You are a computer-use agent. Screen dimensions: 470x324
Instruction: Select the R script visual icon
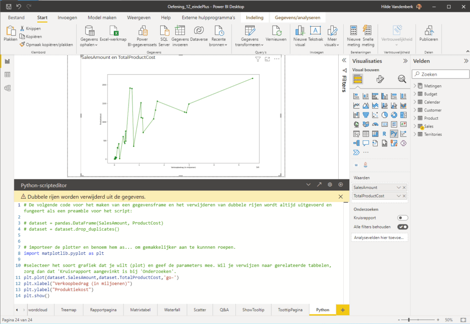pyautogui.click(x=384, y=134)
